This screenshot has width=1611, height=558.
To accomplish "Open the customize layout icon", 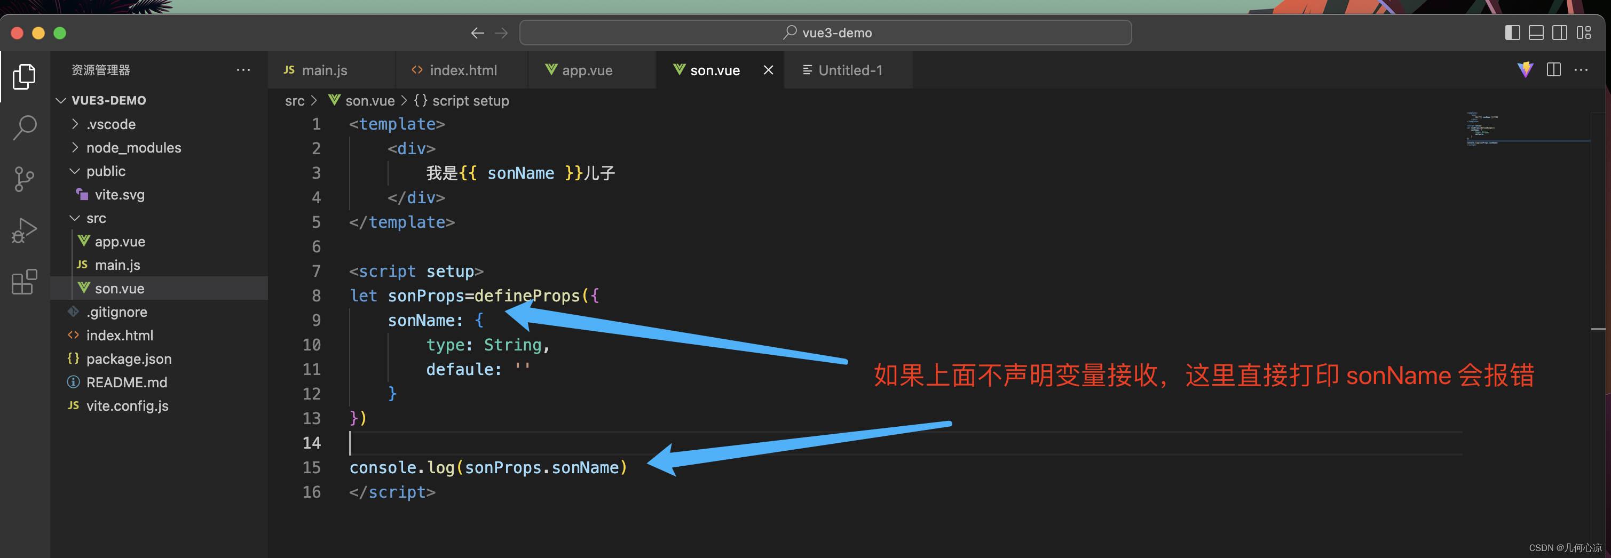I will click(1583, 33).
